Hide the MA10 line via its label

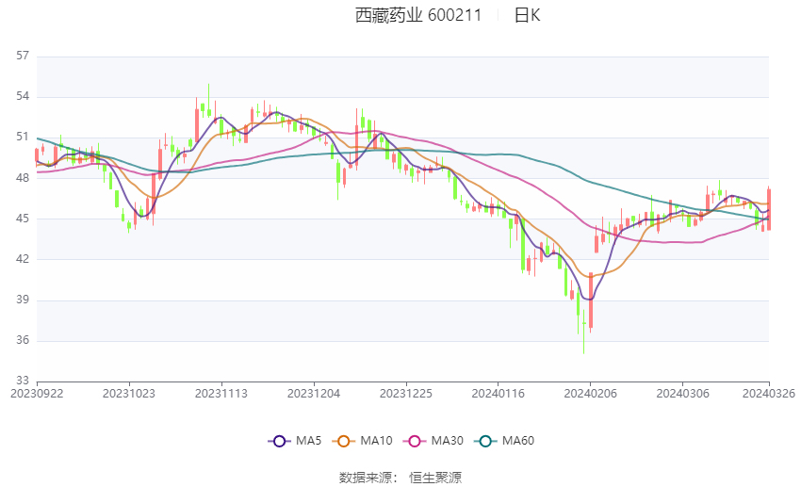[x=377, y=441]
